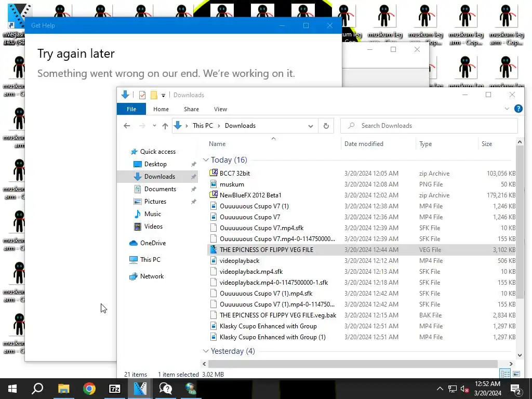The image size is (532, 399).
Task: Select Quick access in navigation pane
Action: click(158, 152)
